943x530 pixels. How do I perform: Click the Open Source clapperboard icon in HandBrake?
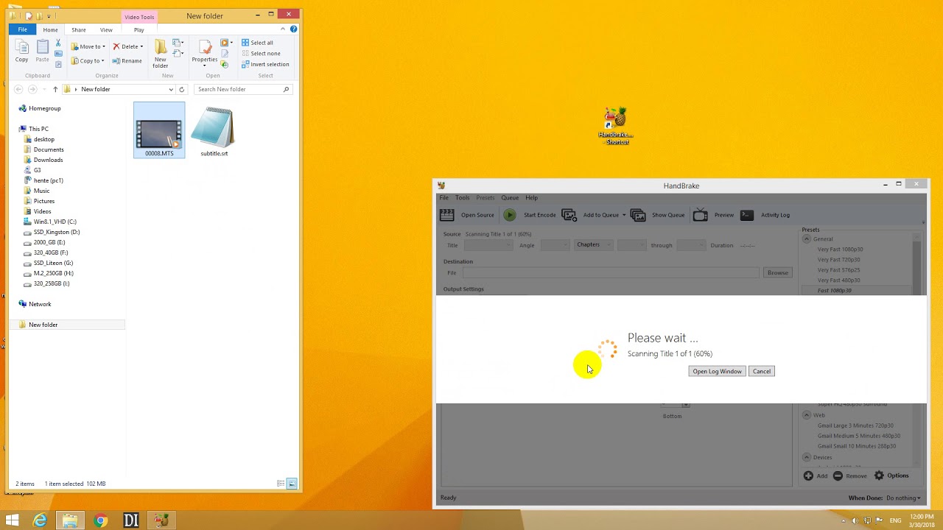[446, 215]
